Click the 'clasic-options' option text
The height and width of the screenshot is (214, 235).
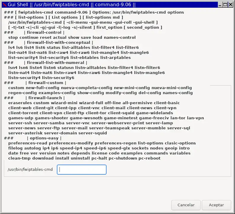[180, 143]
